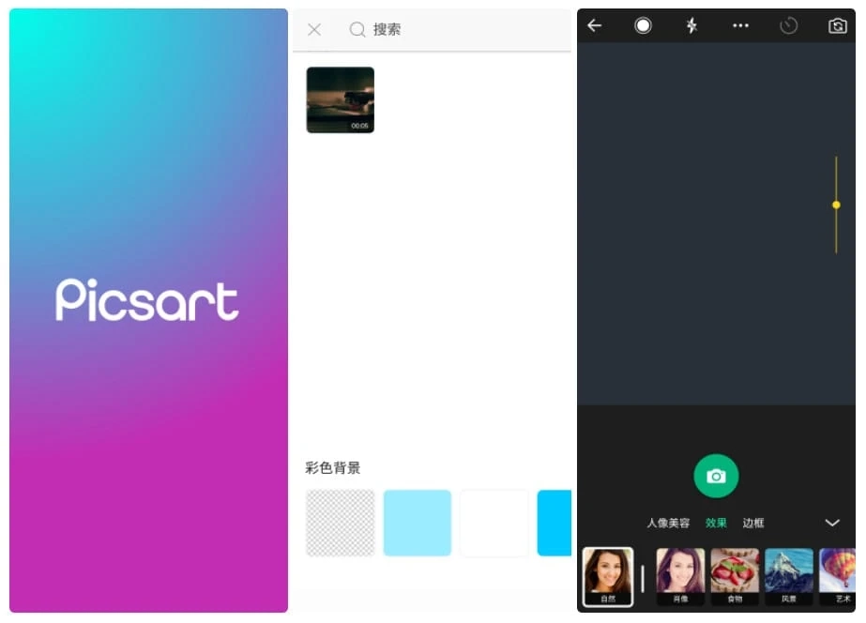Collapse the effects panel with the chevron
The height and width of the screenshot is (623, 866).
click(832, 523)
